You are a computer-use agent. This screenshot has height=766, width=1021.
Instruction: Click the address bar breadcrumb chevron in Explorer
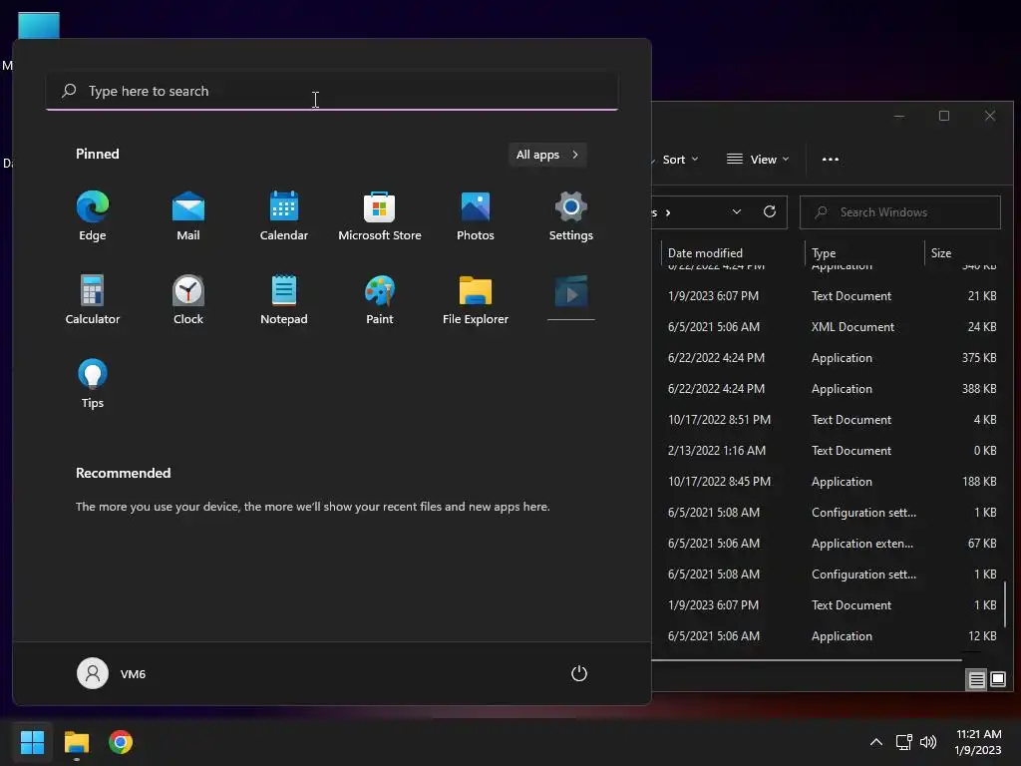(668, 212)
